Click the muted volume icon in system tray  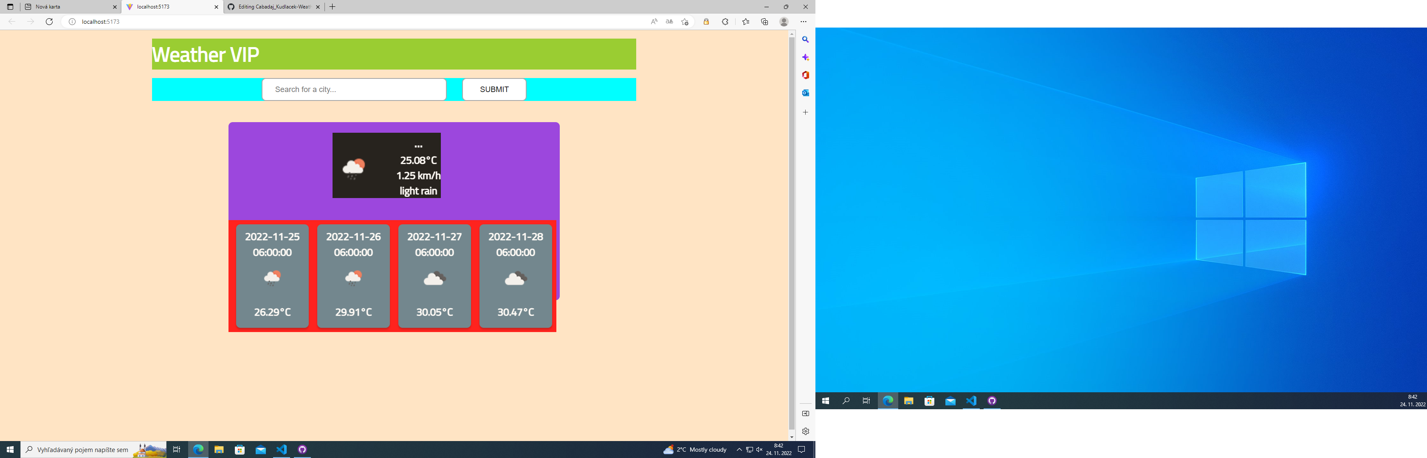pyautogui.click(x=759, y=450)
